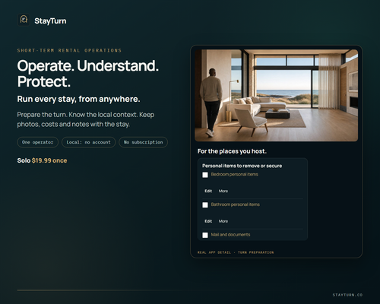Click the StayTurn logo icon
The image size is (380, 304).
[24, 20]
